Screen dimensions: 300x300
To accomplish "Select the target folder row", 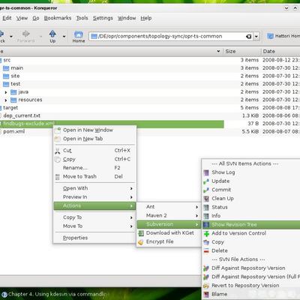I will pyautogui.click(x=10, y=108).
